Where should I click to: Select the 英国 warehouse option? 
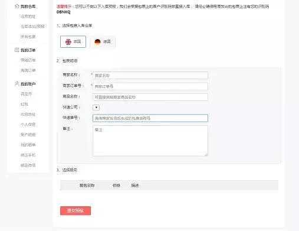(73, 42)
